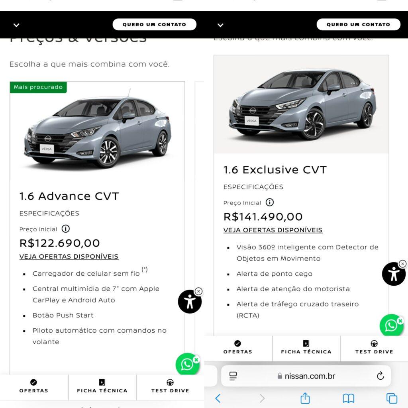Go back with Safari back arrow
This screenshot has width=408, height=408.
click(x=218, y=398)
